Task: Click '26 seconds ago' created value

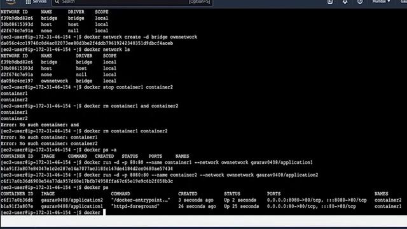Action: (197, 206)
